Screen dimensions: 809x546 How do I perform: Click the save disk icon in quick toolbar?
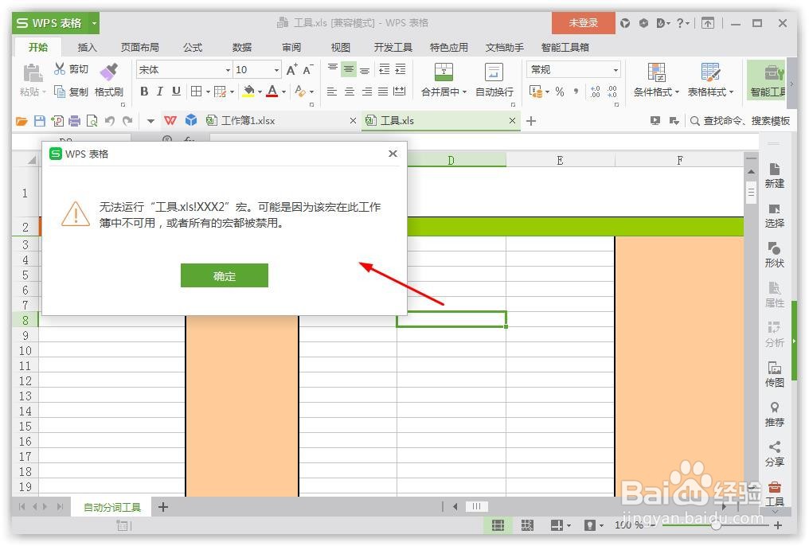(x=40, y=121)
